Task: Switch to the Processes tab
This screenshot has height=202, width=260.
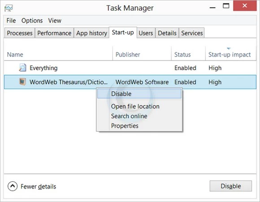Action: pos(20,33)
